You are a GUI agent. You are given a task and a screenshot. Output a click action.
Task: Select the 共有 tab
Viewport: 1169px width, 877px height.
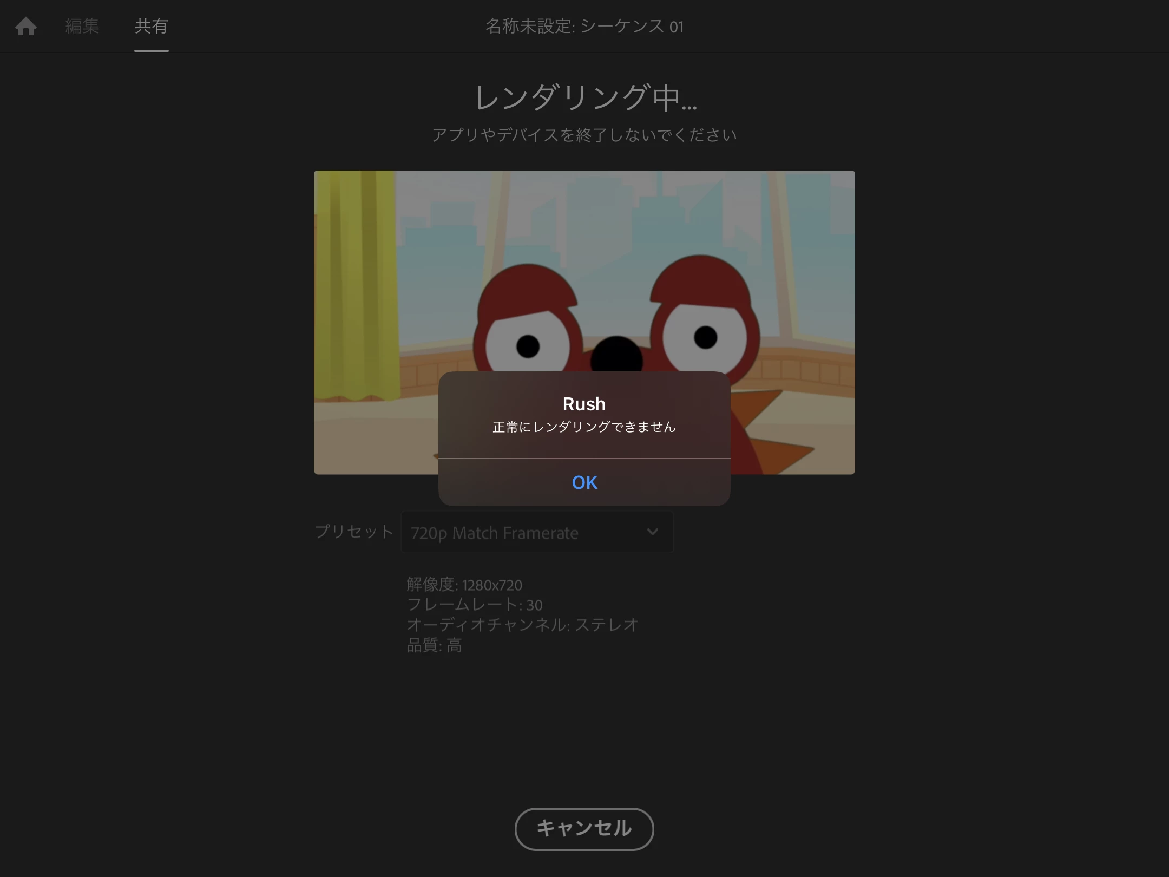point(151,26)
